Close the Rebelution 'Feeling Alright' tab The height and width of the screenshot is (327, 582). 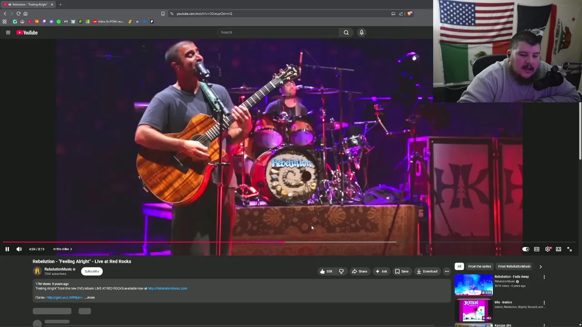(x=52, y=5)
